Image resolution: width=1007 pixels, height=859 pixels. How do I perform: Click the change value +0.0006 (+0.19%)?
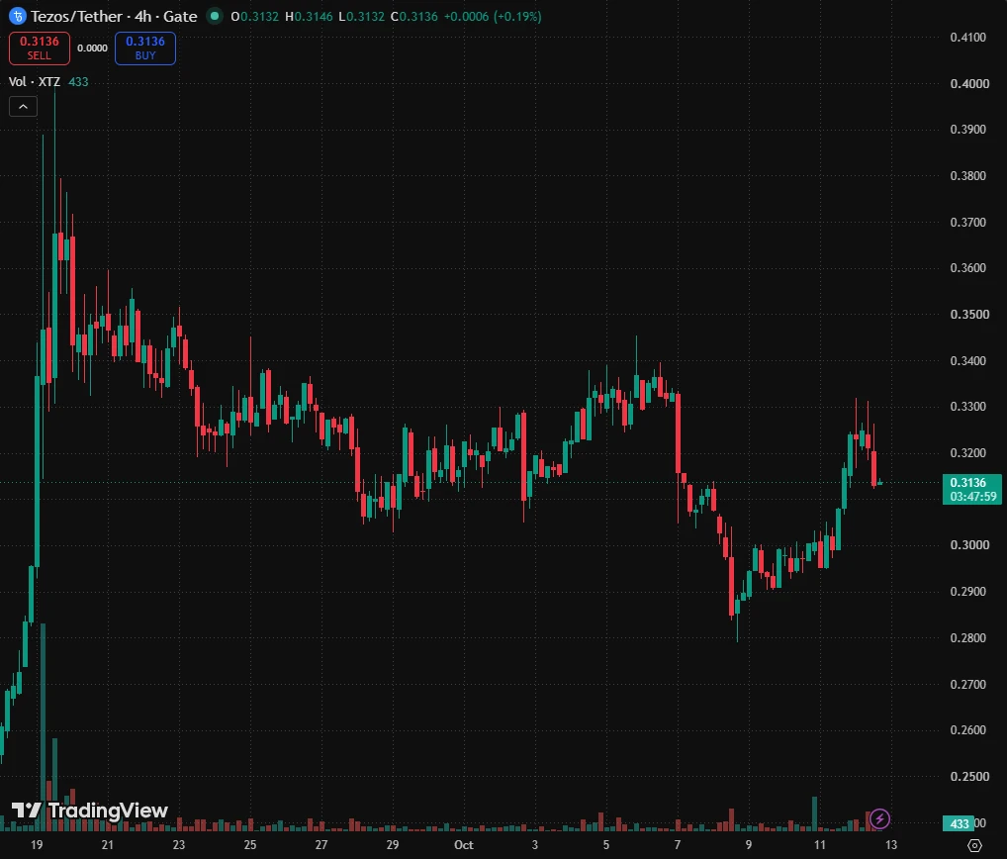[x=493, y=16]
